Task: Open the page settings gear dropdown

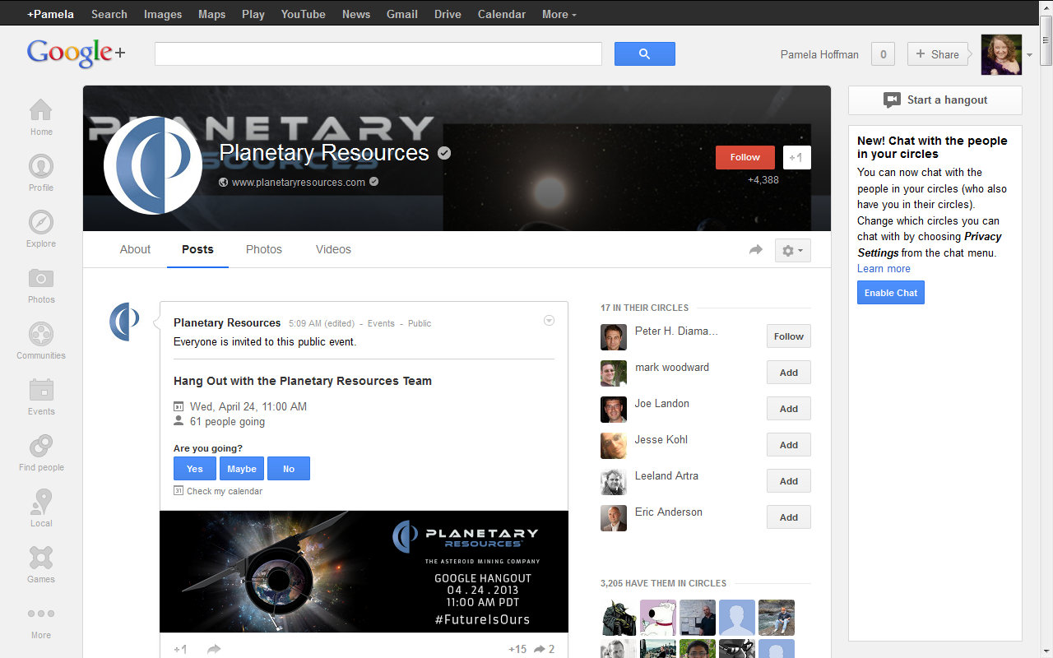Action: 793,250
